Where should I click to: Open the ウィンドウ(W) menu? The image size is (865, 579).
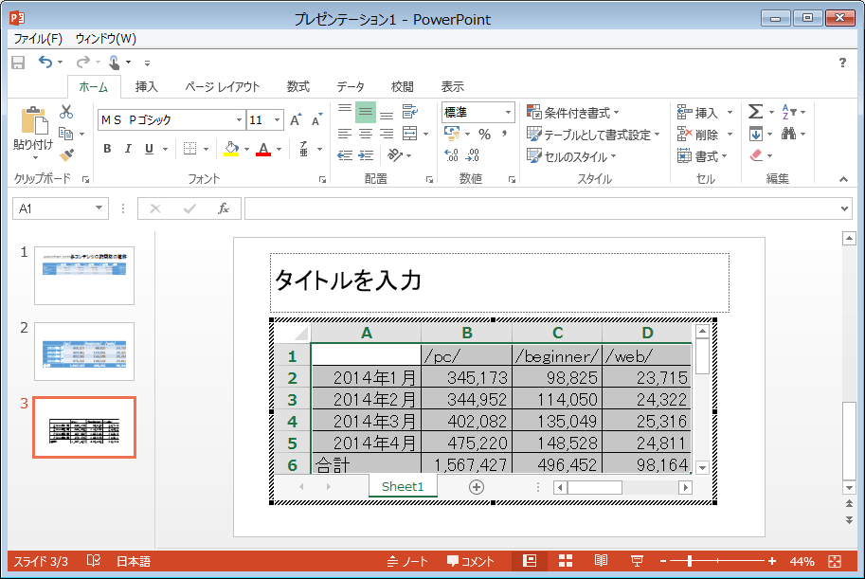pyautogui.click(x=105, y=39)
